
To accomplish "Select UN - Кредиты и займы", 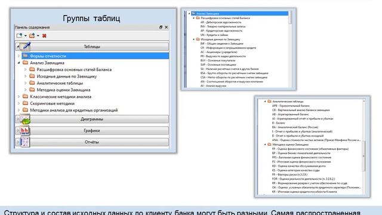I will pos(214,35).
